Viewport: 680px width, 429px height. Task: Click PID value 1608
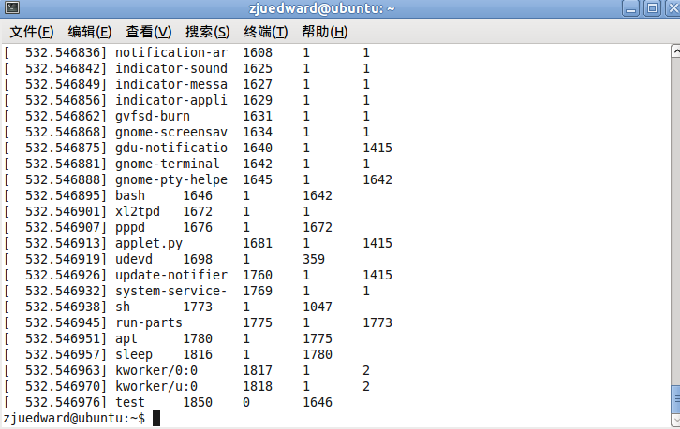[258, 53]
